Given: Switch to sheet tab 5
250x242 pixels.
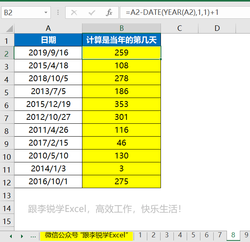Looking at the screenshot, I should point(193,235).
